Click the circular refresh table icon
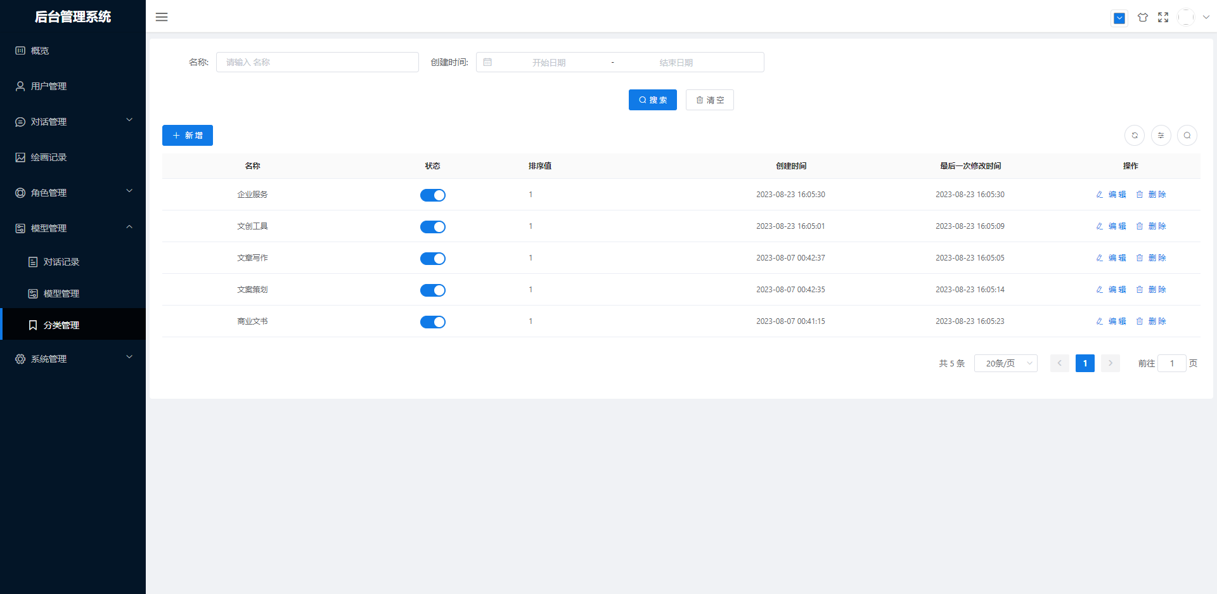 1134,136
